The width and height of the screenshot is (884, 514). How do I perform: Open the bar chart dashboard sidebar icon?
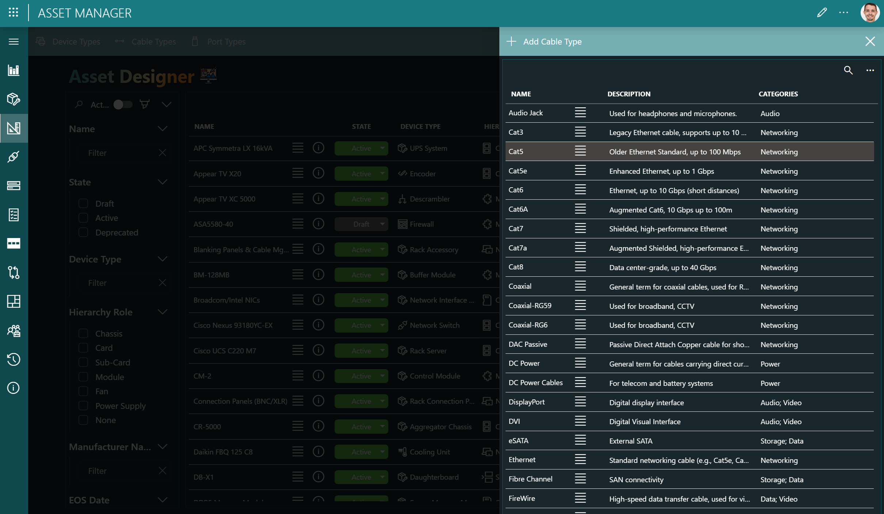14,70
